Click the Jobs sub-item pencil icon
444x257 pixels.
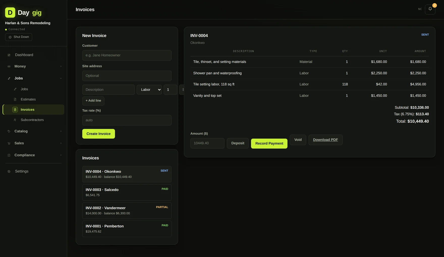click(15, 89)
